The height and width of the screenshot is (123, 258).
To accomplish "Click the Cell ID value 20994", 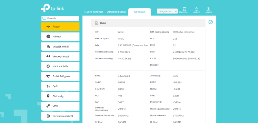I will click(x=122, y=82).
